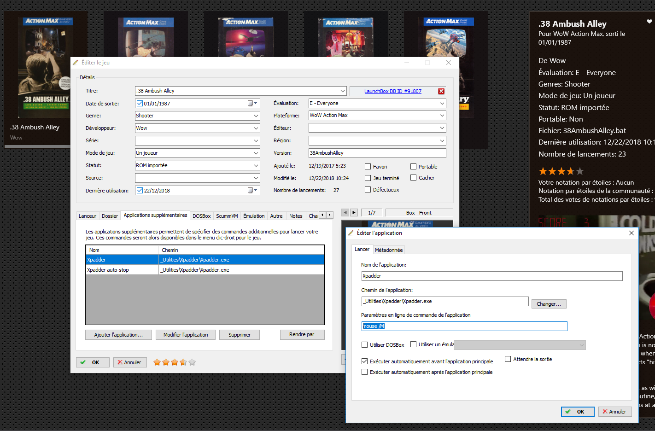
Task: Rate one star in the details panel
Action: pyautogui.click(x=543, y=171)
